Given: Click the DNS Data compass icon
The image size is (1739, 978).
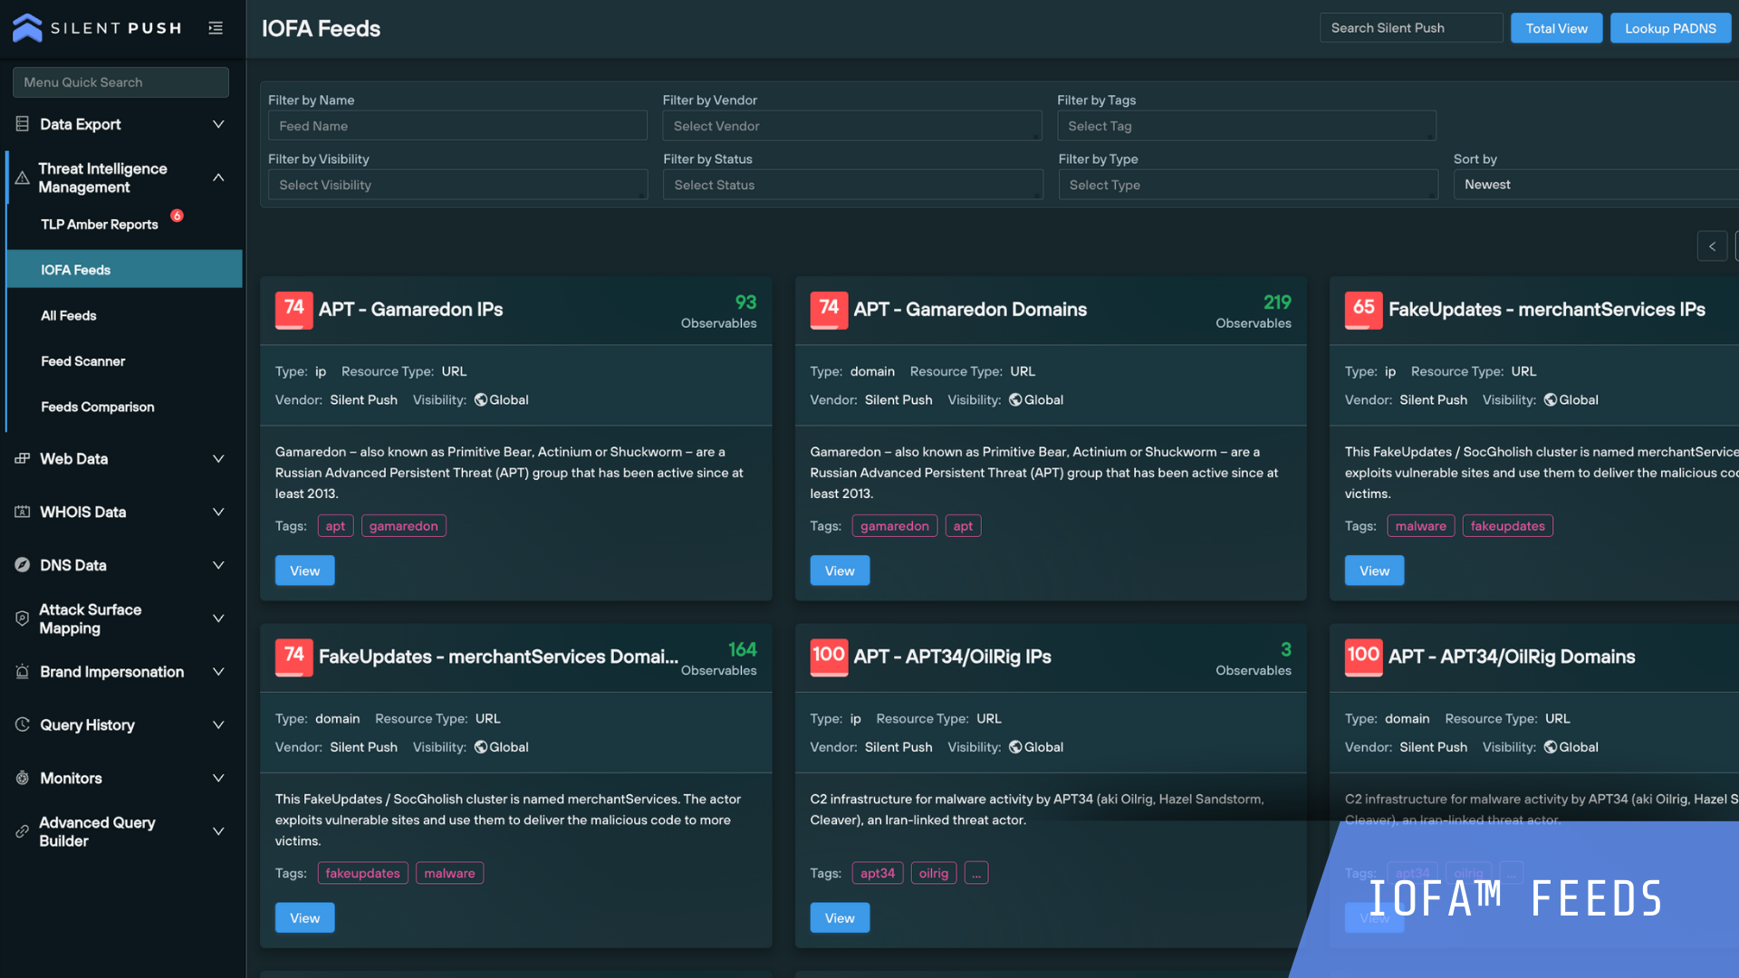Looking at the screenshot, I should tap(23, 565).
